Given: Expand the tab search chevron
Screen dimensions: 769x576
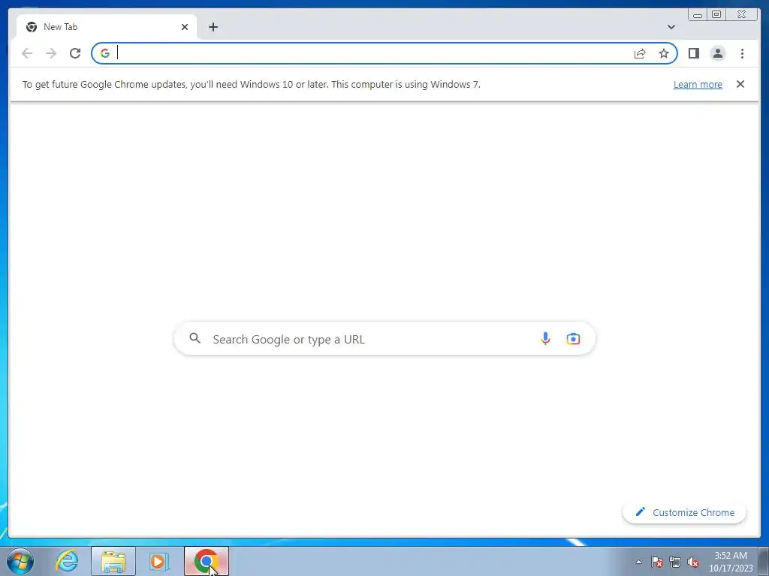Looking at the screenshot, I should pyautogui.click(x=671, y=27).
